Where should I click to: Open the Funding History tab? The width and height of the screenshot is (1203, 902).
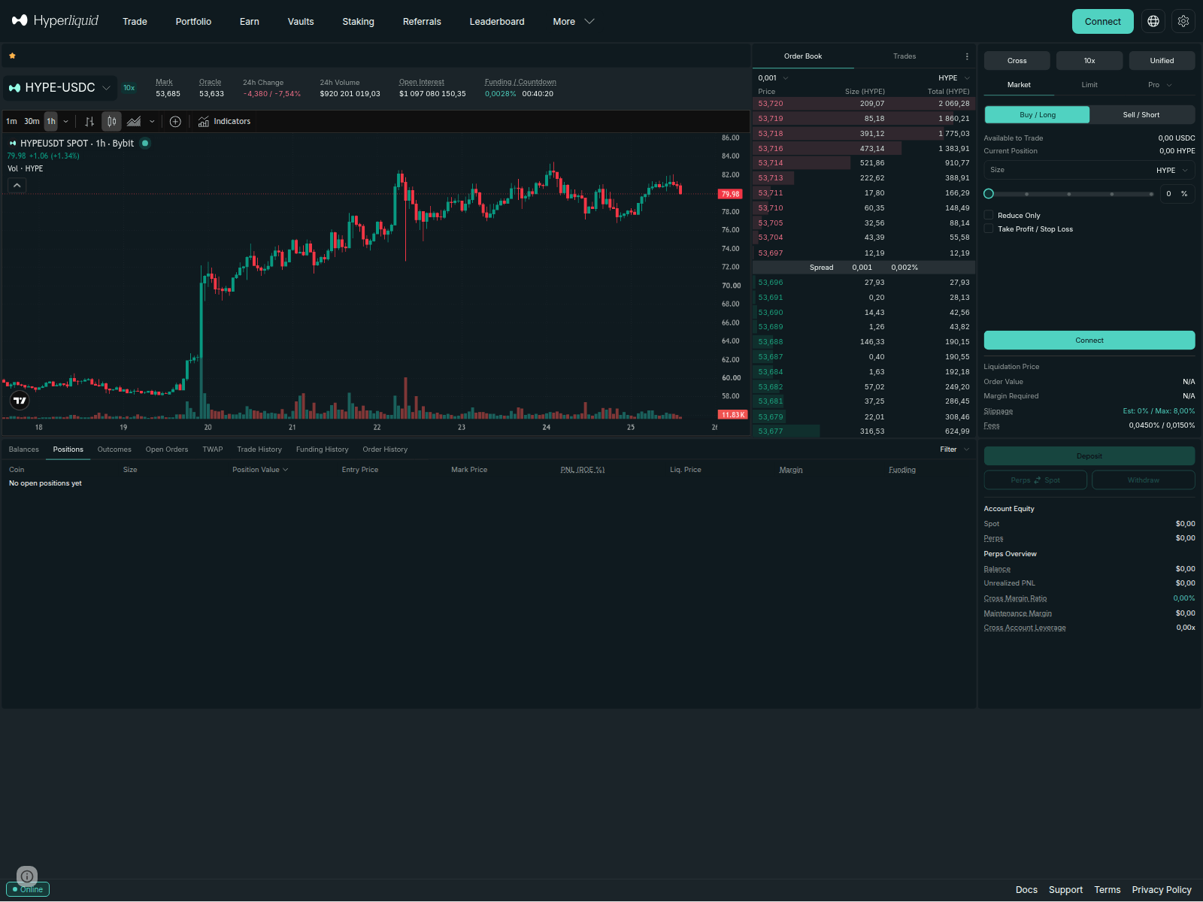tap(322, 449)
